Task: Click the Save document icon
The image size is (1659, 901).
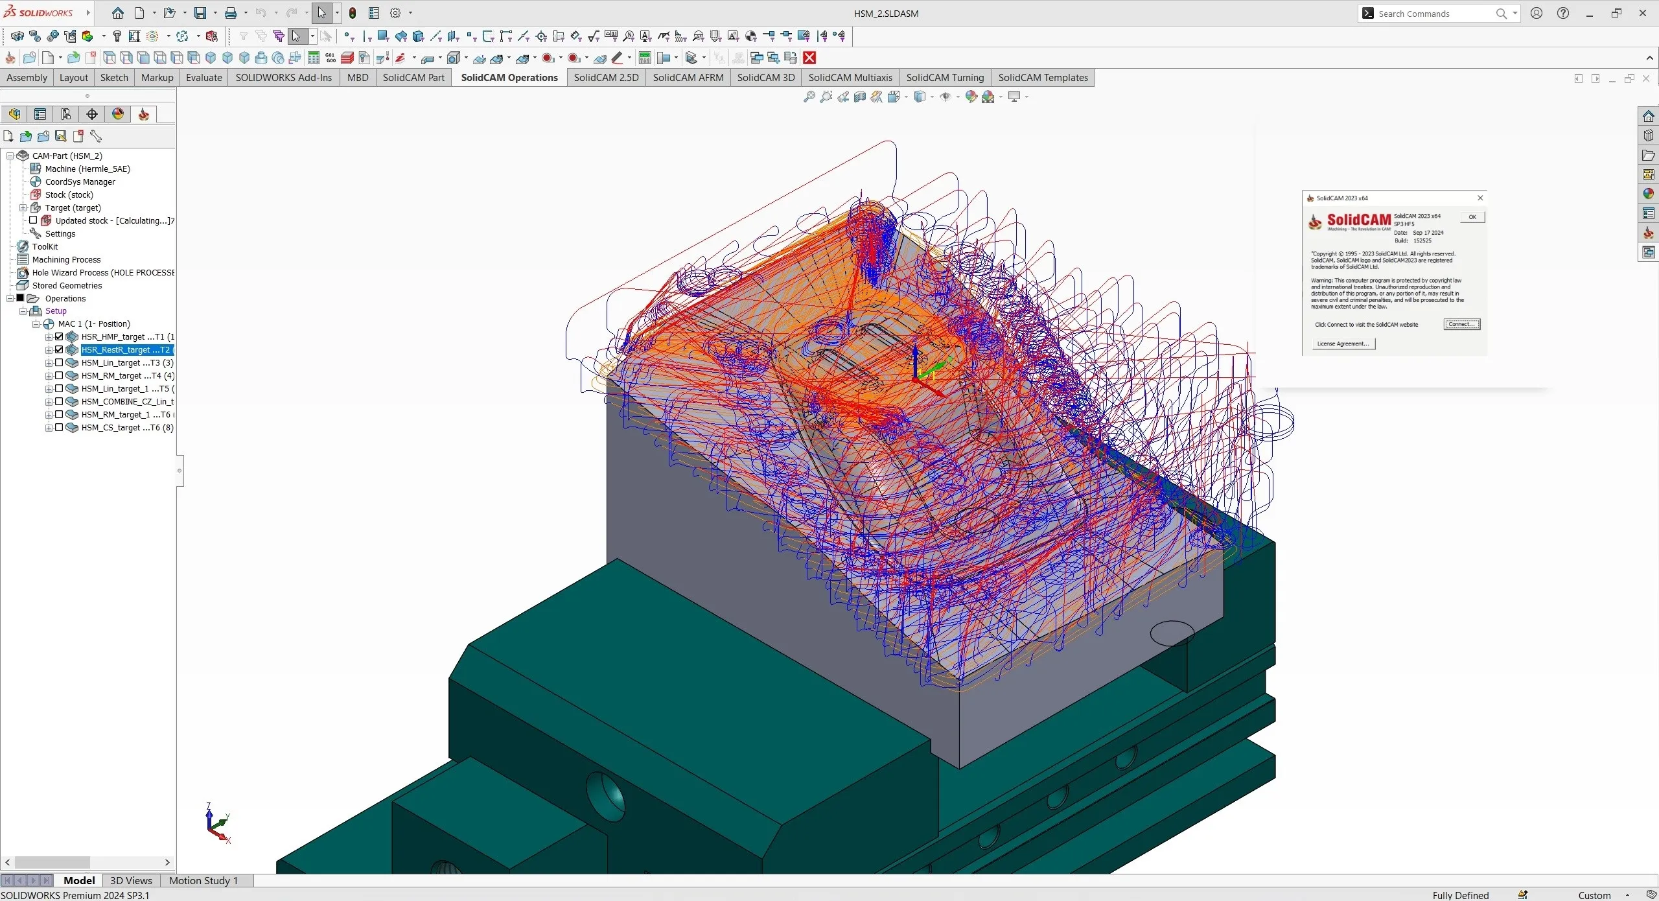Action: [x=200, y=13]
